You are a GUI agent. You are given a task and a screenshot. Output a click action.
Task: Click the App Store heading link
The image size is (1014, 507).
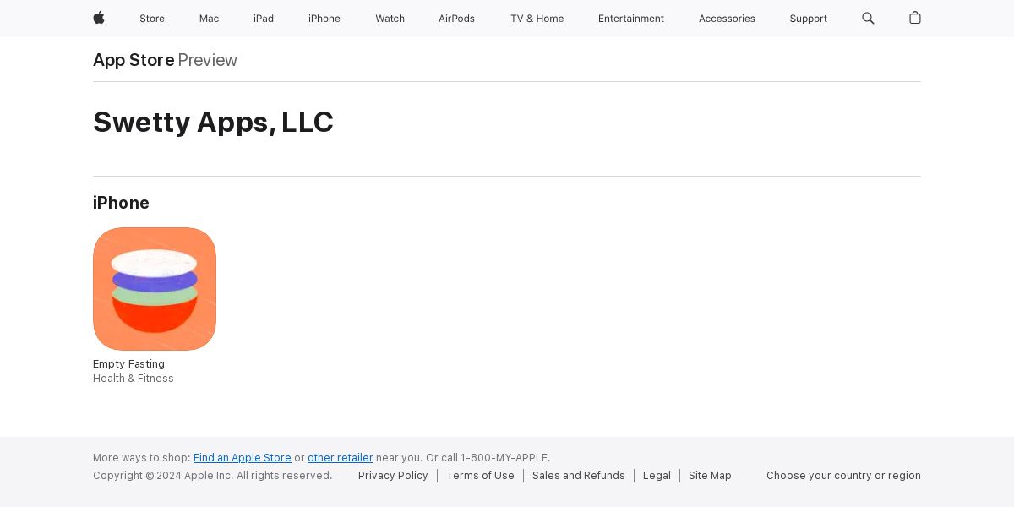pyautogui.click(x=134, y=60)
